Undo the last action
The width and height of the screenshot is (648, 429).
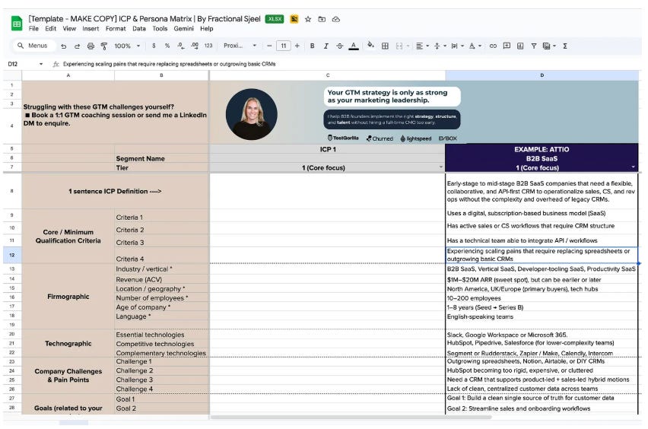pyautogui.click(x=63, y=46)
